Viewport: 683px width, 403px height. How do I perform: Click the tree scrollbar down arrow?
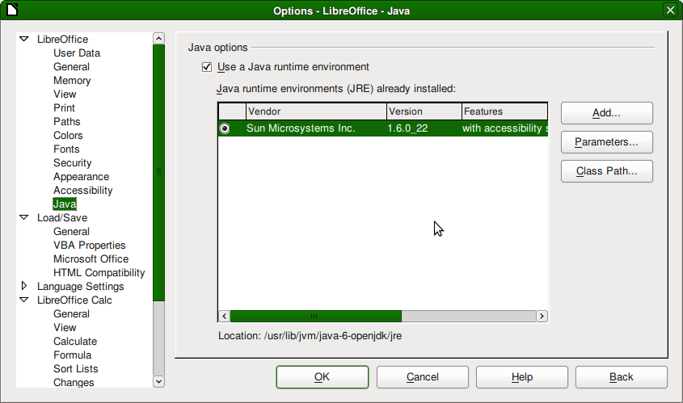coord(159,382)
